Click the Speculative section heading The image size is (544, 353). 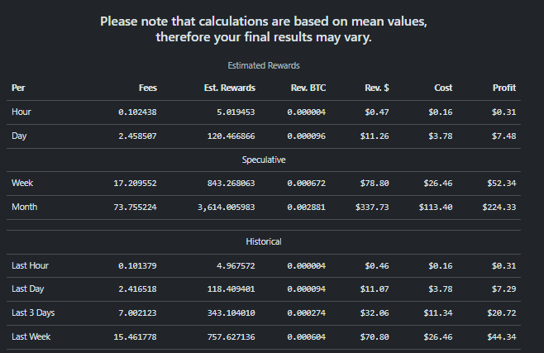[x=264, y=160]
